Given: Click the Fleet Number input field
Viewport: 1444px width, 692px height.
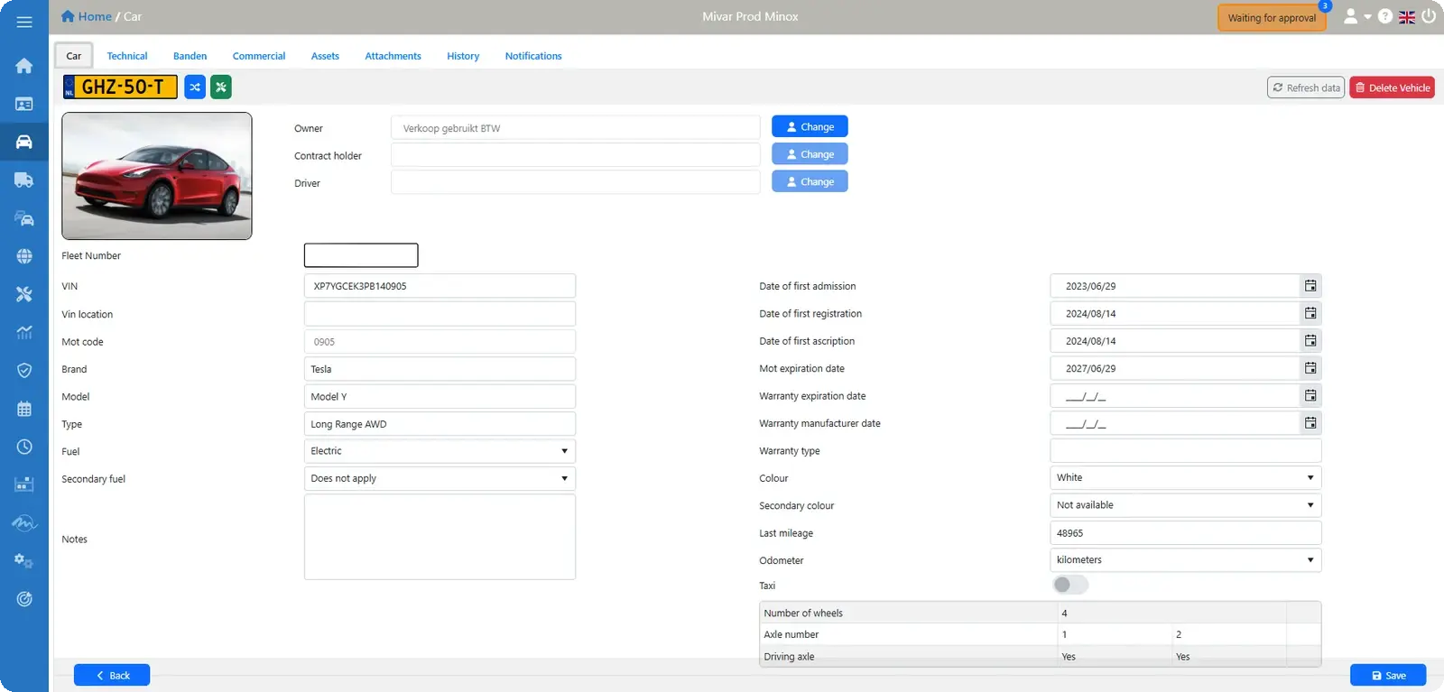Looking at the screenshot, I should [361, 255].
